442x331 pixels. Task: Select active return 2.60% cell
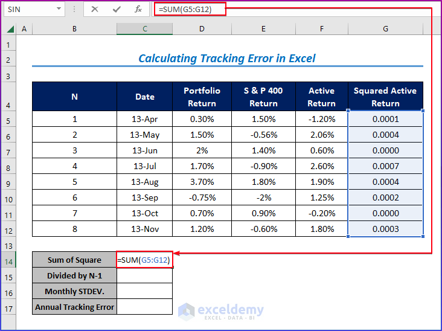322,166
